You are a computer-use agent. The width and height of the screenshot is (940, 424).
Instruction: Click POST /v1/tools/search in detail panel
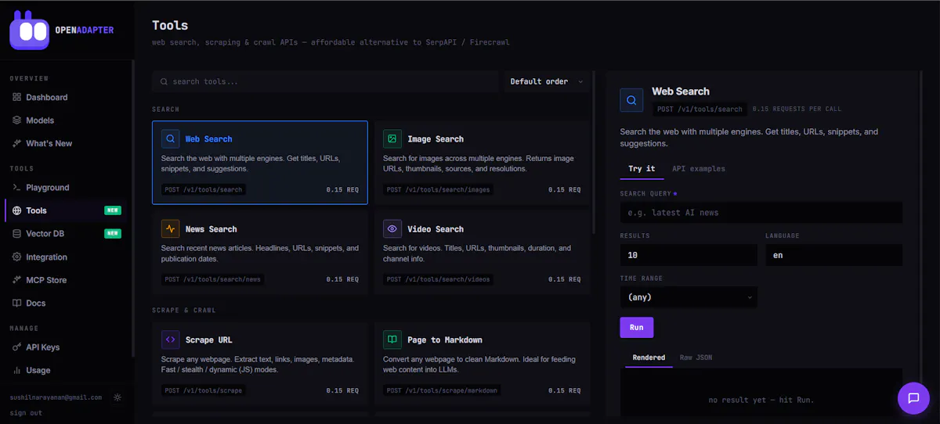pyautogui.click(x=700, y=110)
